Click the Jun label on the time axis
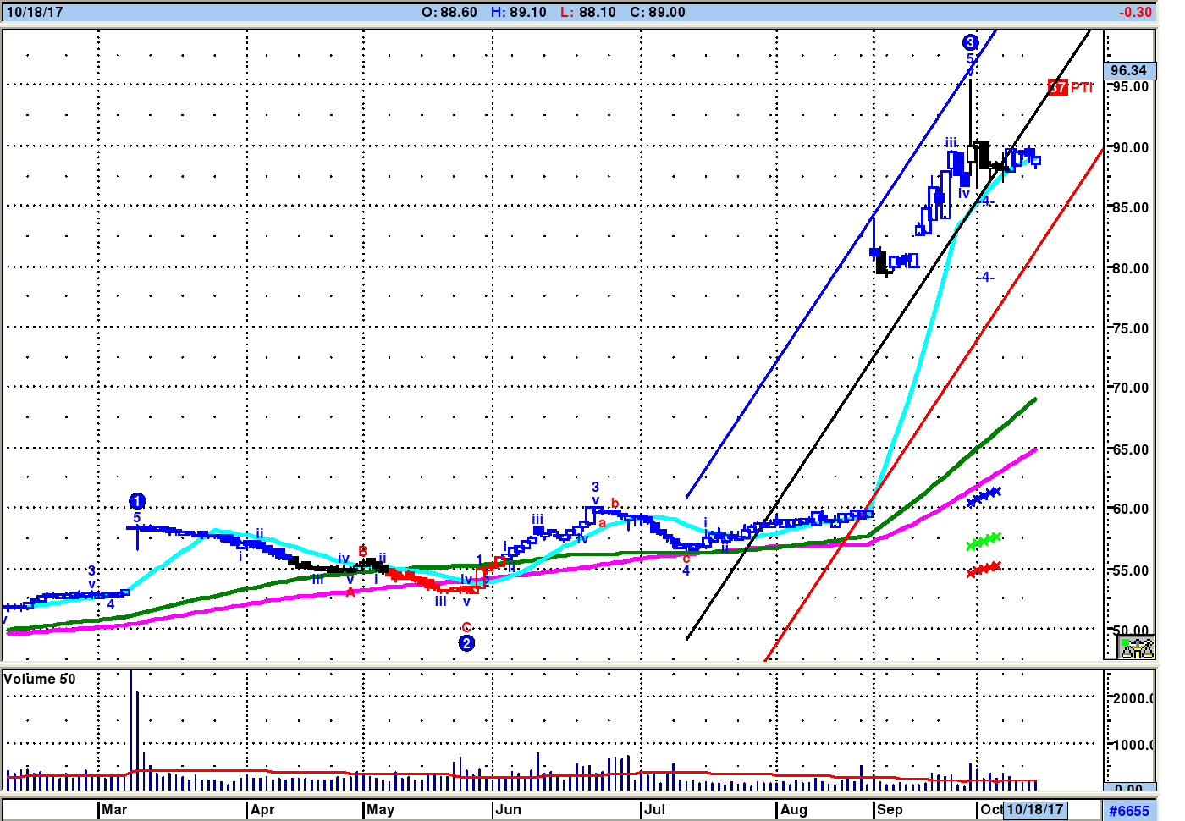This screenshot has width=1185, height=821. [509, 809]
